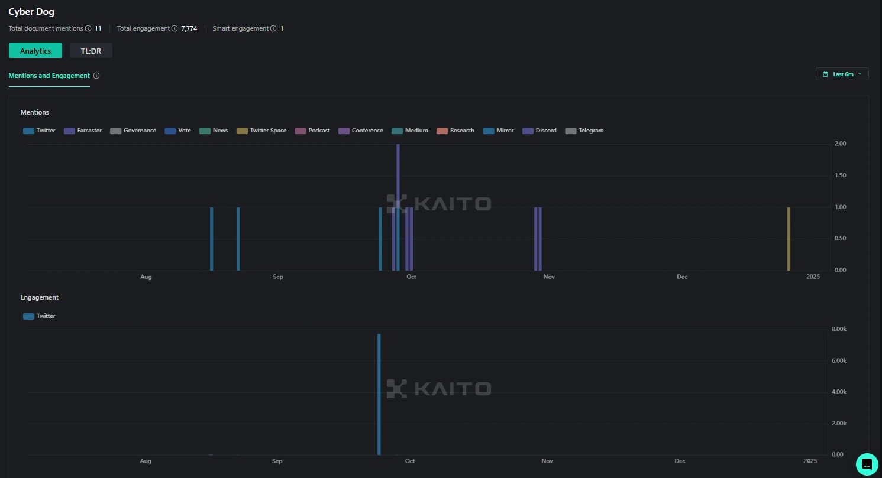Screen dimensions: 882x478
Task: Toggle the Medium legend entry
Action: click(410, 131)
